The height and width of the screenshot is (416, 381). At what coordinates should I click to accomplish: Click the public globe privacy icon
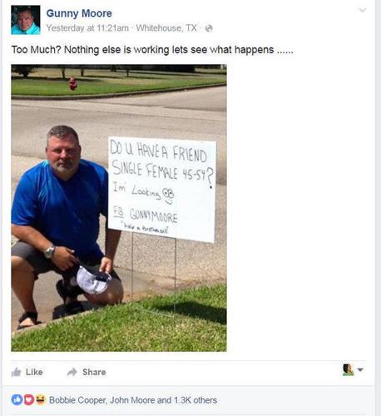pyautogui.click(x=209, y=28)
